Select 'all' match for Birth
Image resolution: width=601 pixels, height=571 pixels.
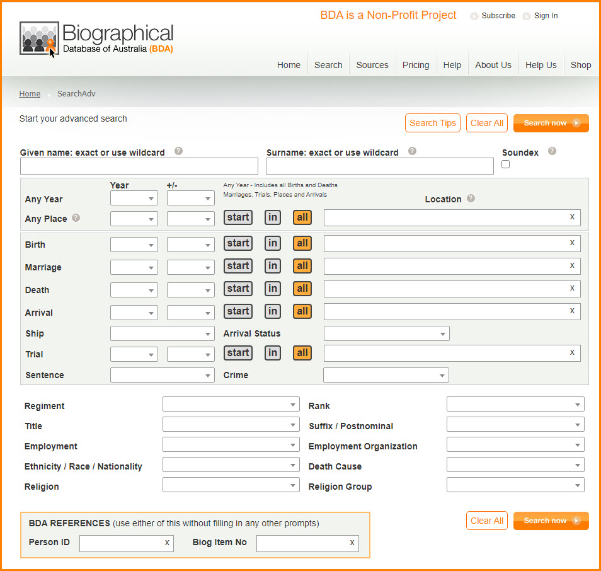pyautogui.click(x=302, y=243)
